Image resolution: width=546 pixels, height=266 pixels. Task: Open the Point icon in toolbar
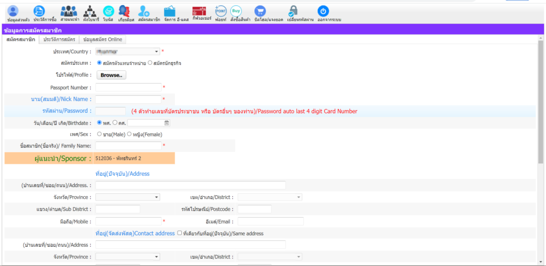220,10
